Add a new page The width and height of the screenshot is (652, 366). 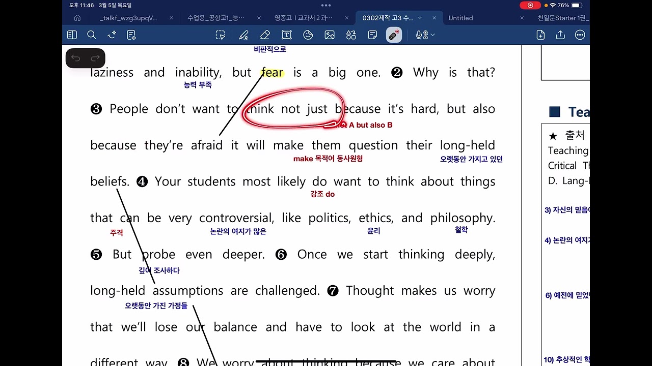coord(540,35)
